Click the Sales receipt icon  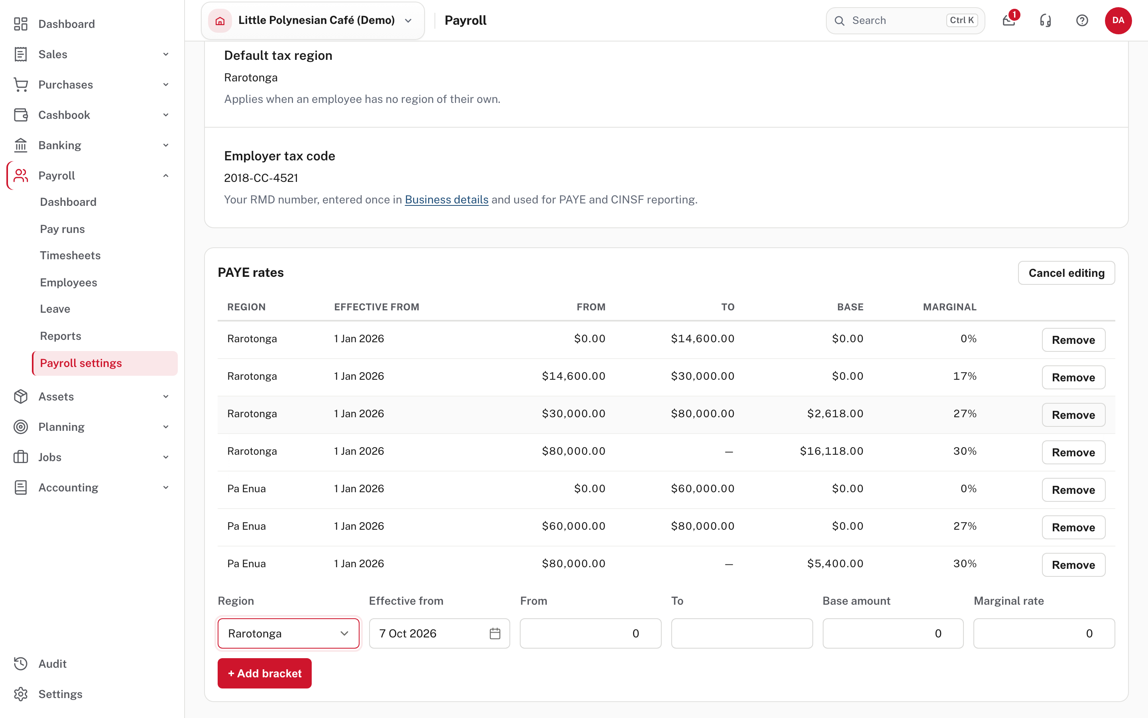coord(20,54)
